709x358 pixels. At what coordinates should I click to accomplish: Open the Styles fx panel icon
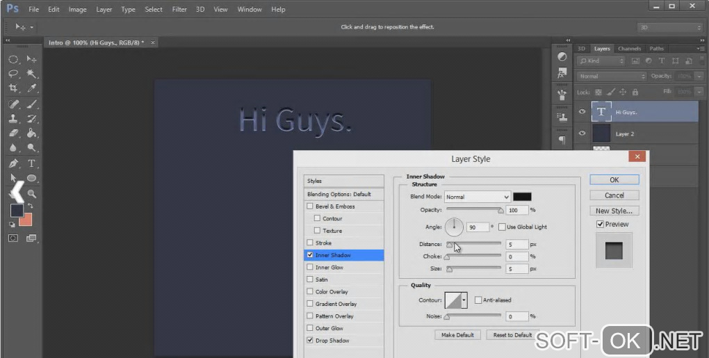click(562, 74)
